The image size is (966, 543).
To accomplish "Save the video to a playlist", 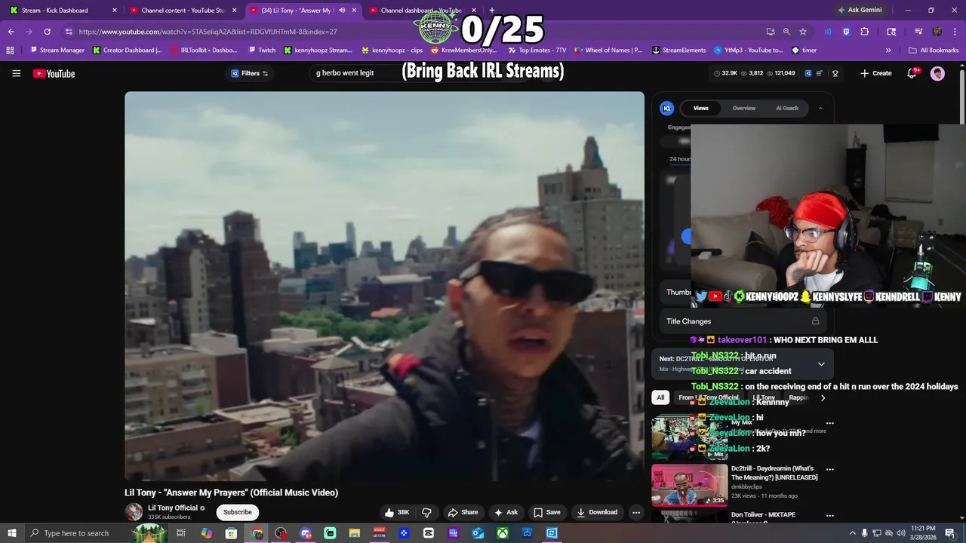I will click(547, 512).
